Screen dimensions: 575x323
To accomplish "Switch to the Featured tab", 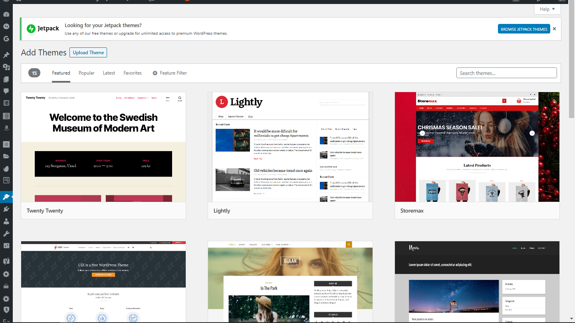I will pyautogui.click(x=61, y=73).
